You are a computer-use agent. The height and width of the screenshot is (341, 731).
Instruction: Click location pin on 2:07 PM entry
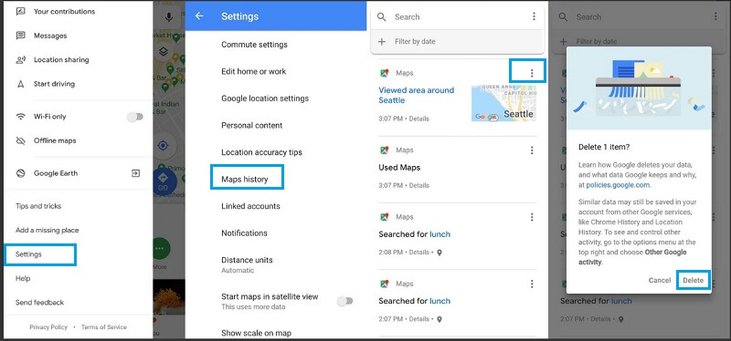point(439,319)
